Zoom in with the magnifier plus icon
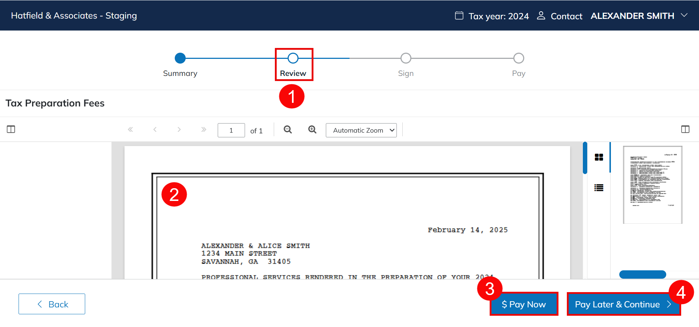 (312, 130)
